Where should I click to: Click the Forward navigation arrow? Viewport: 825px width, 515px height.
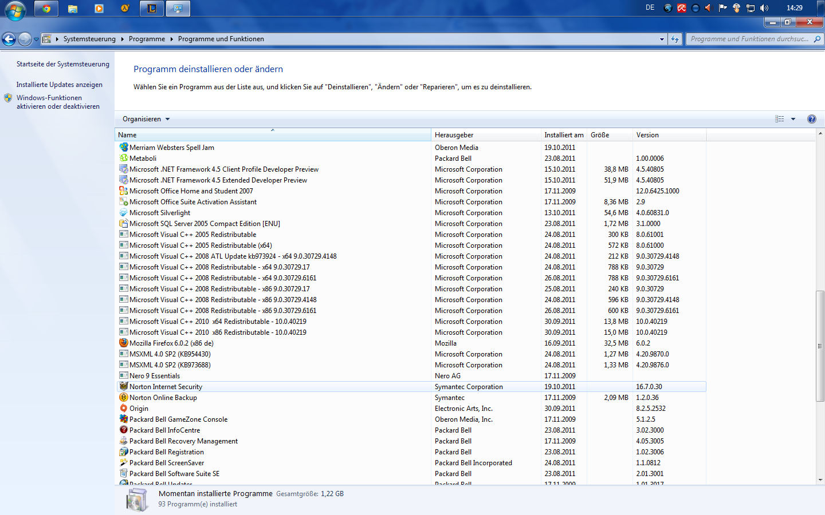coord(25,39)
